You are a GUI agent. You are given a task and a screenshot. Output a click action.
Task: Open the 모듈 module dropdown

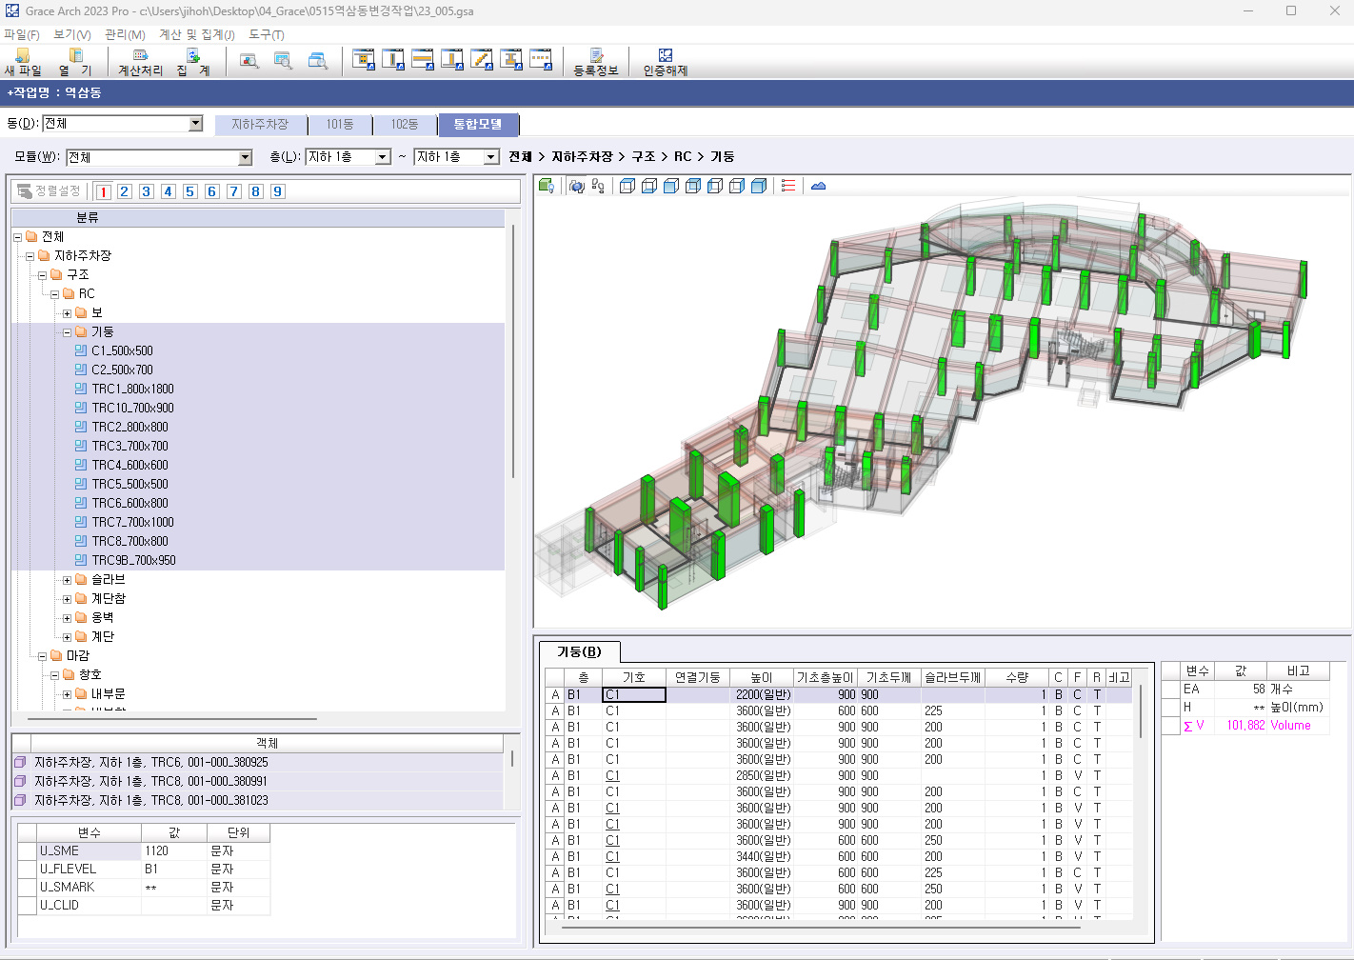pyautogui.click(x=245, y=157)
